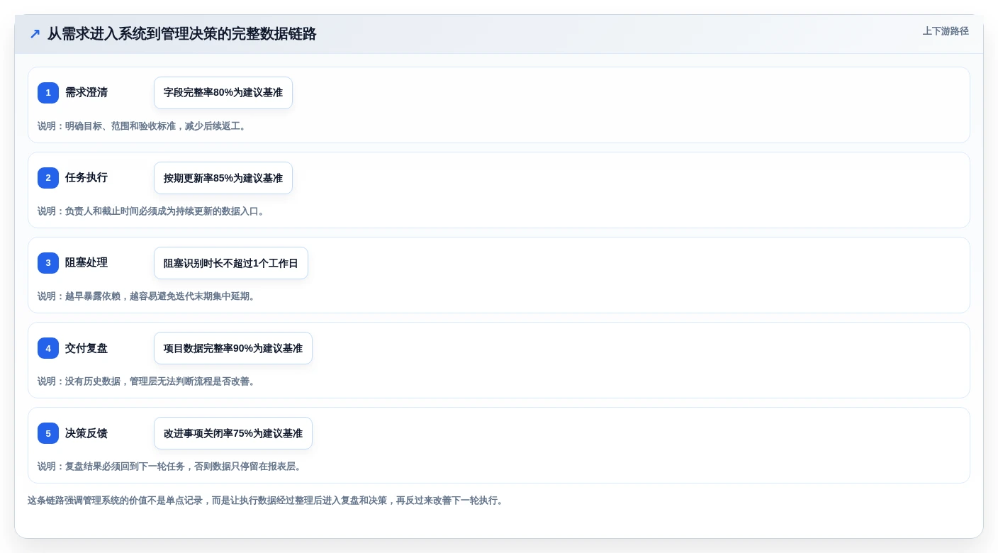Click the title 从需求进入系统到管理决策的完整数据链路
This screenshot has width=998, height=553.
pos(181,33)
